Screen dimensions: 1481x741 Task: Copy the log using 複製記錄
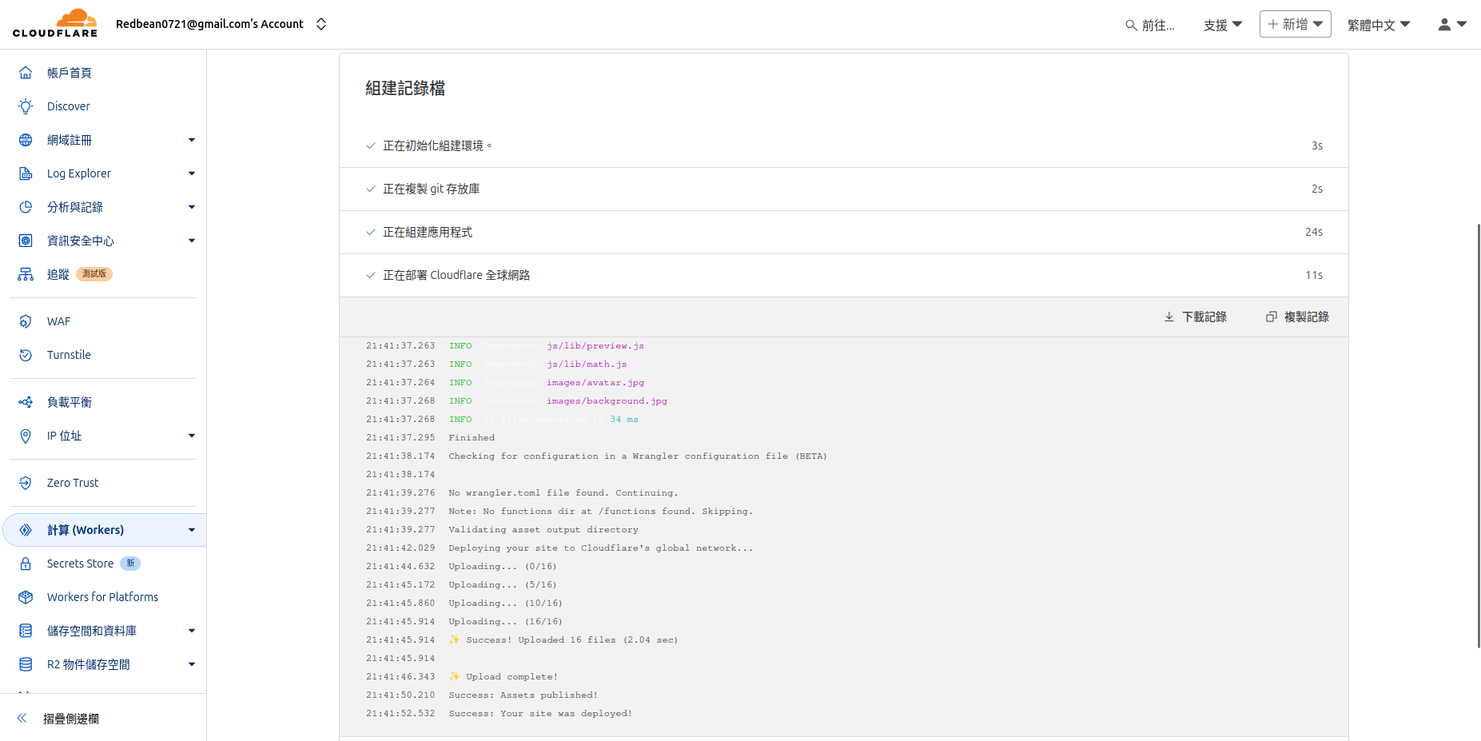[x=1297, y=317]
